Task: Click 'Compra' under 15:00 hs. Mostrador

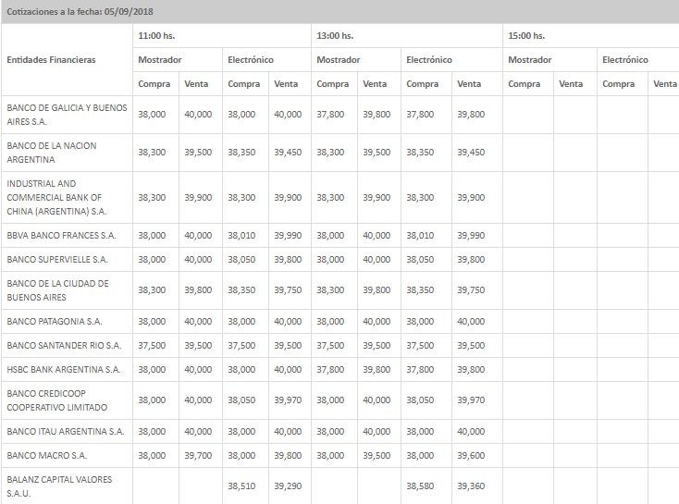Action: [x=524, y=84]
